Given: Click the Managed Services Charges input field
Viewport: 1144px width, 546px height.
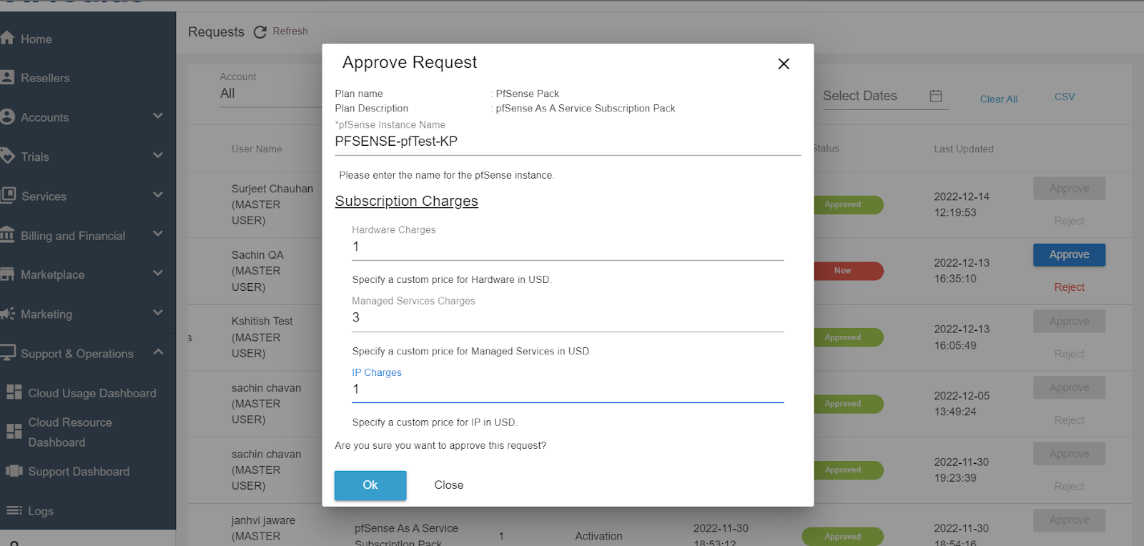Looking at the screenshot, I should pyautogui.click(x=568, y=318).
